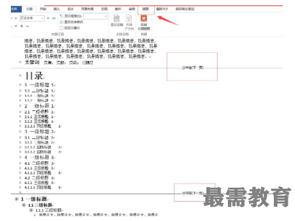Click the 分节符(下一页) break after the keywords line
Image resolution: width=295 pixels, height=221 pixels.
point(192,68)
